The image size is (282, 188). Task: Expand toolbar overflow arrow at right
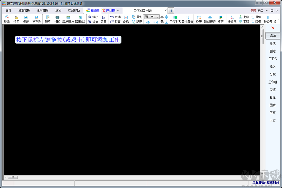pyautogui.click(x=278, y=19)
